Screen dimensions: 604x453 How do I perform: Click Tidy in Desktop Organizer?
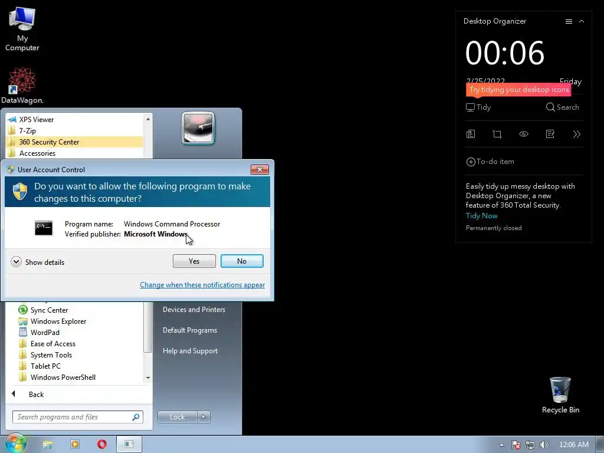coord(478,107)
